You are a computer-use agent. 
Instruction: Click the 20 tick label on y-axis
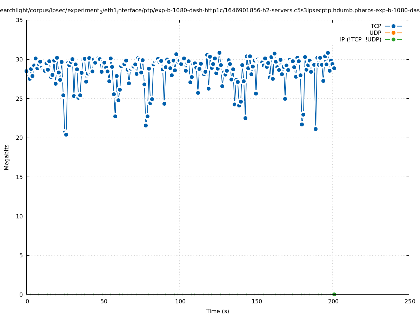pyautogui.click(x=19, y=138)
